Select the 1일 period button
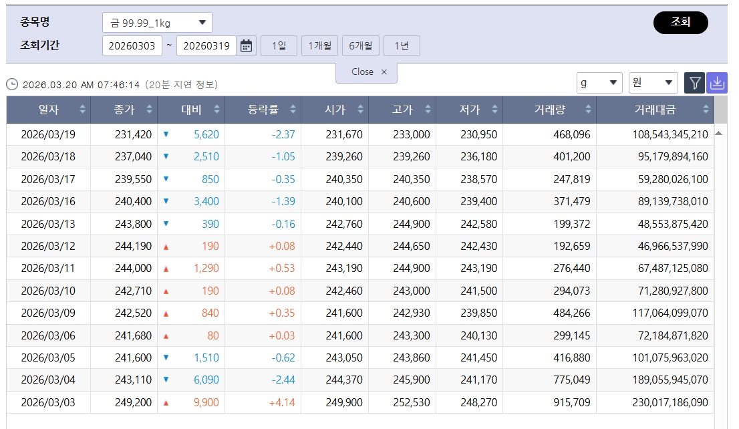The width and height of the screenshot is (739, 429). pos(279,45)
